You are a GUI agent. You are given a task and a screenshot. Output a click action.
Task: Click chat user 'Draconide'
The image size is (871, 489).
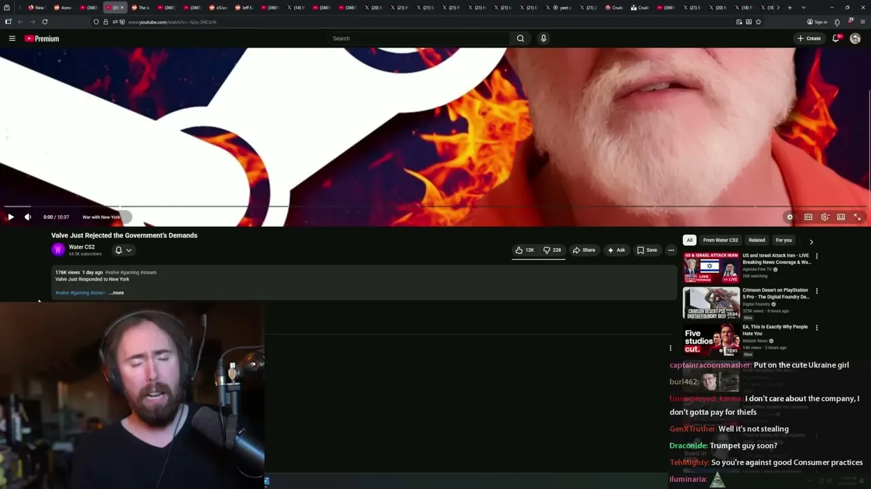[689, 446]
